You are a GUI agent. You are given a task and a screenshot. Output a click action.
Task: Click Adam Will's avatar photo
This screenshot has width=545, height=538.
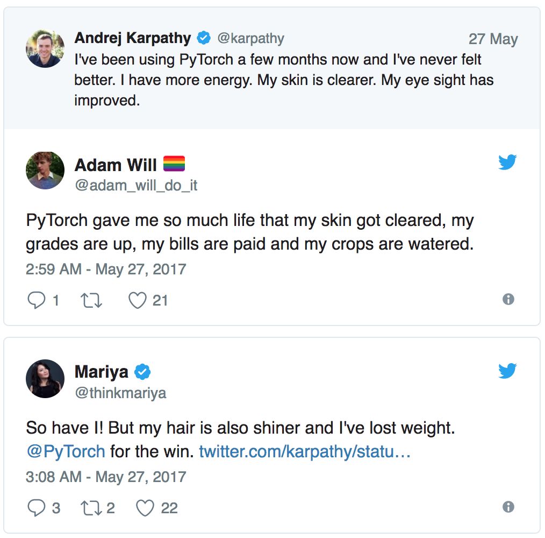(x=45, y=171)
